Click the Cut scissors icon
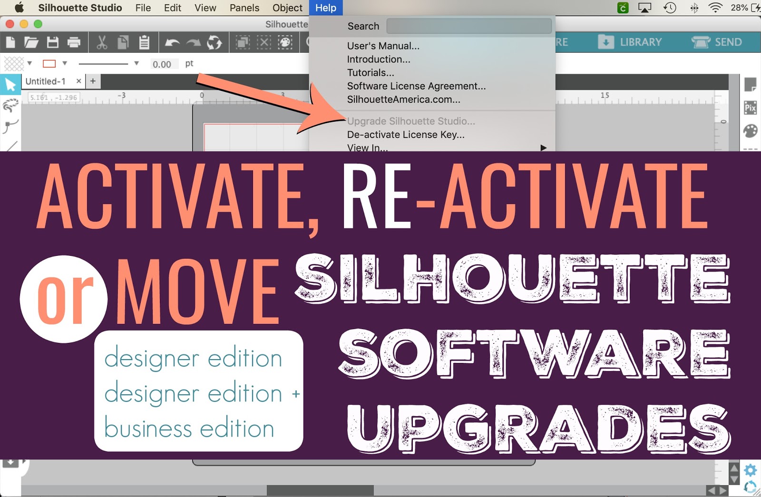Screen dimensions: 761x497 coord(101,42)
